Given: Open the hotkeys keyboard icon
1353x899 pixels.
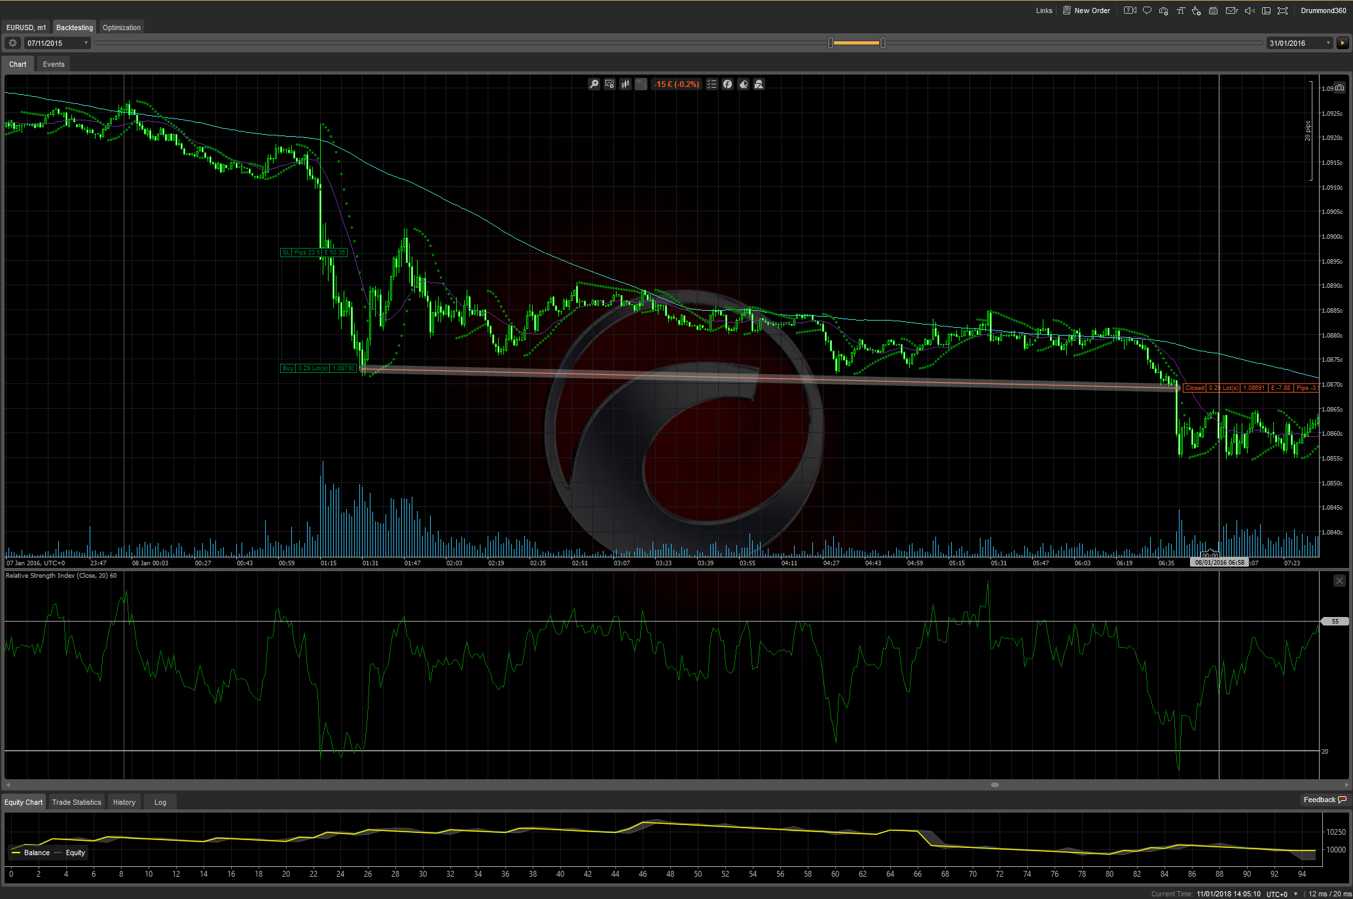Looking at the screenshot, I should (x=1213, y=10).
